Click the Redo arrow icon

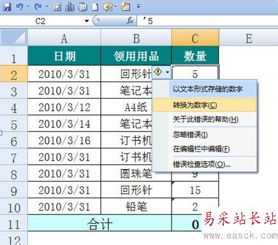(38, 6)
